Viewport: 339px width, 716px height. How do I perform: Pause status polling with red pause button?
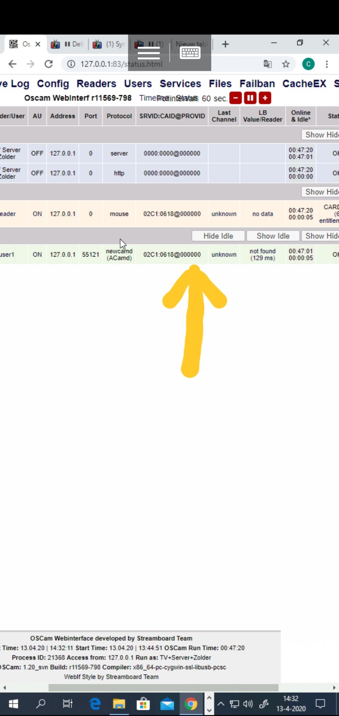click(250, 98)
